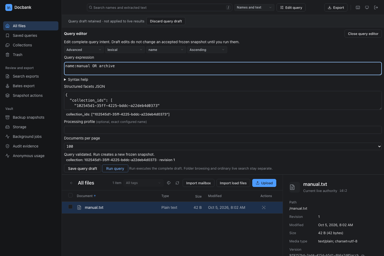The image size is (384, 256).
Task: Open the name sort field dropdown
Action: 166,50
